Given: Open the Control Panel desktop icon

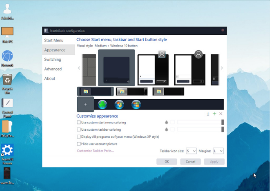Looking at the screenshot, I should (x=8, y=108).
